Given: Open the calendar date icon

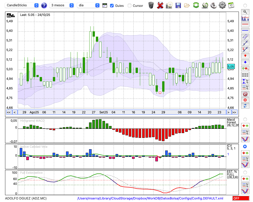Looking at the screenshot, I should pos(231,5).
